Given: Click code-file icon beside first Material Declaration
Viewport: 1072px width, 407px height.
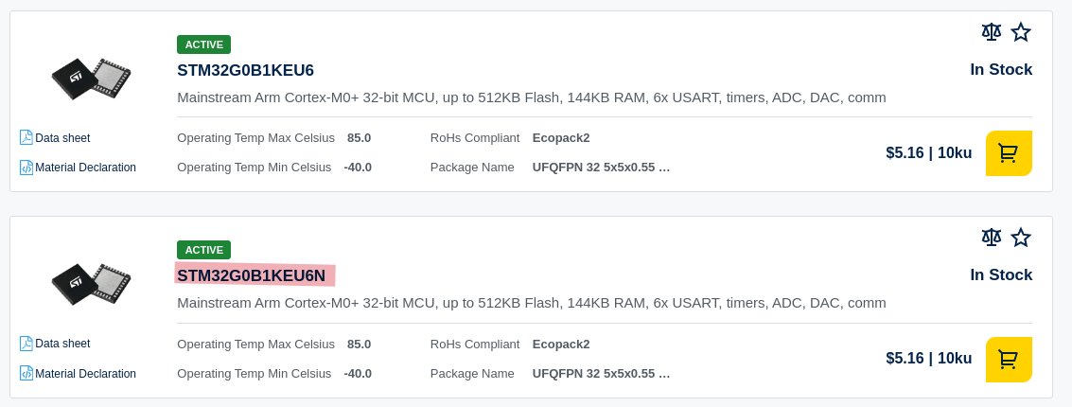Looking at the screenshot, I should click(26, 168).
